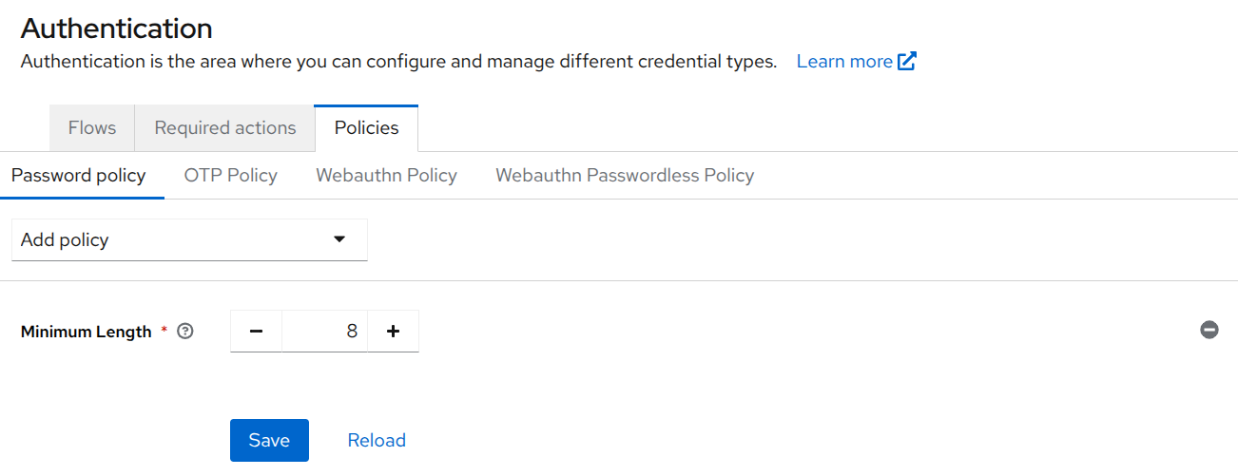
Task: Open the external link icon beside Learn more
Action: click(x=907, y=62)
